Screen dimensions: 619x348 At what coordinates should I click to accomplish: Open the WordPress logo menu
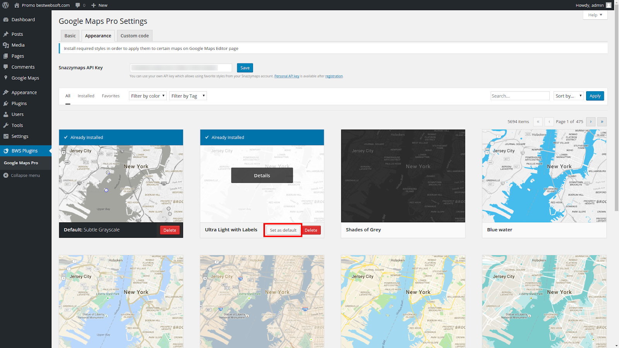5,5
